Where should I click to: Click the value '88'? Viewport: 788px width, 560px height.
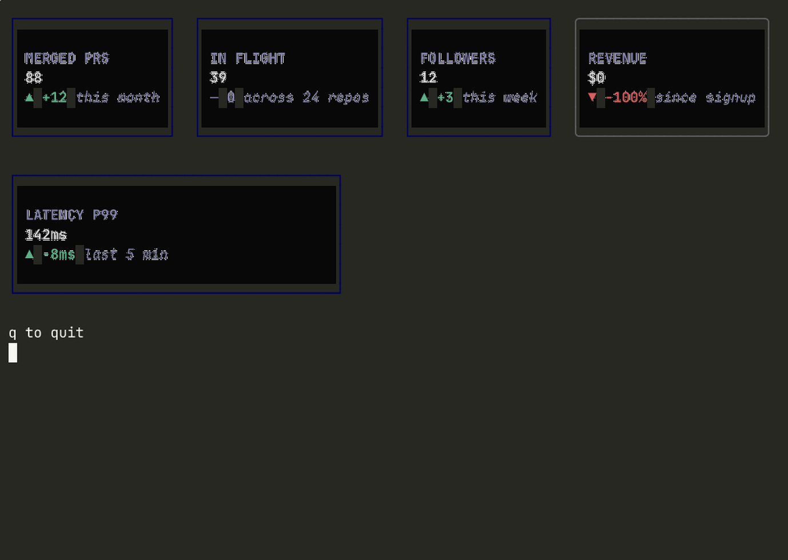33,78
